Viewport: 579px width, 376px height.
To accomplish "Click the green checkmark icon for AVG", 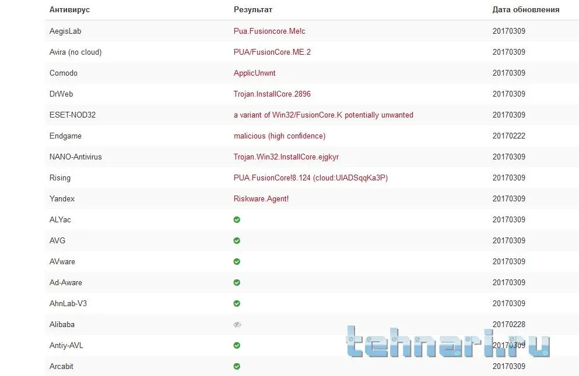I will (x=237, y=240).
